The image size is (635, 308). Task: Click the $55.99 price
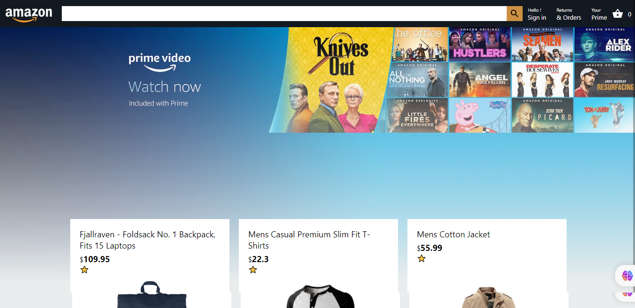tap(429, 248)
